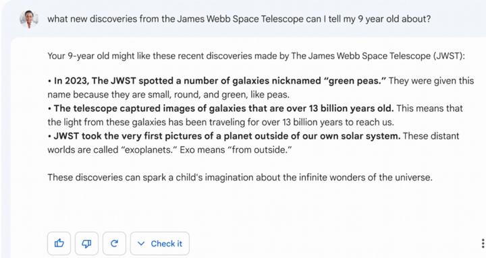Open the three-dot more options menu

(x=483, y=243)
